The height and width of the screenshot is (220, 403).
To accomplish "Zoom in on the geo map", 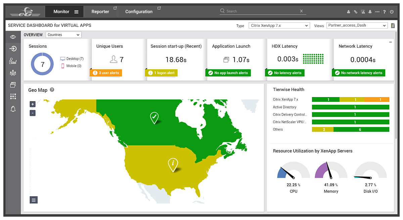I will [33, 104].
